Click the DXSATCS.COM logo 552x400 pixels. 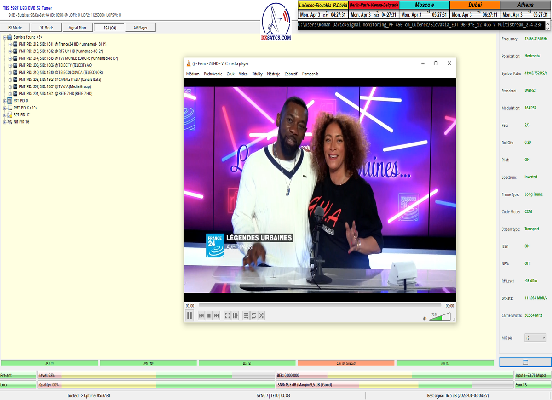[276, 23]
